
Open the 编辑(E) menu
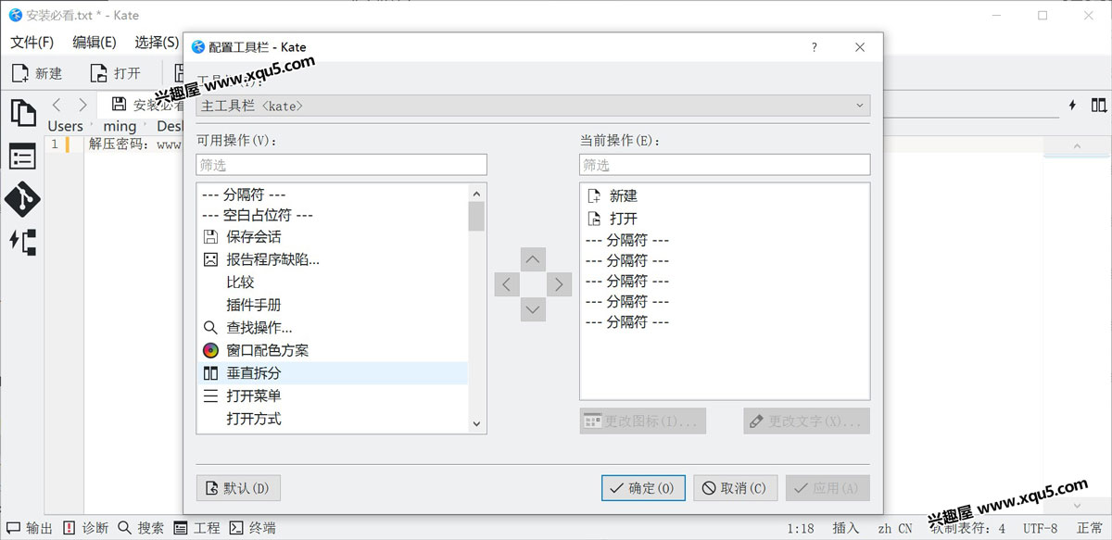coord(95,42)
